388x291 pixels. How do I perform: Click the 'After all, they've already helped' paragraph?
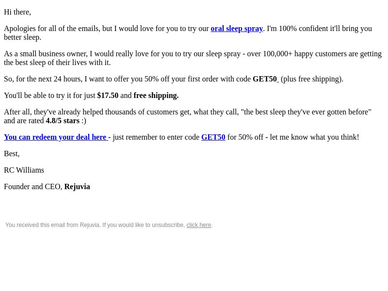coord(188,116)
